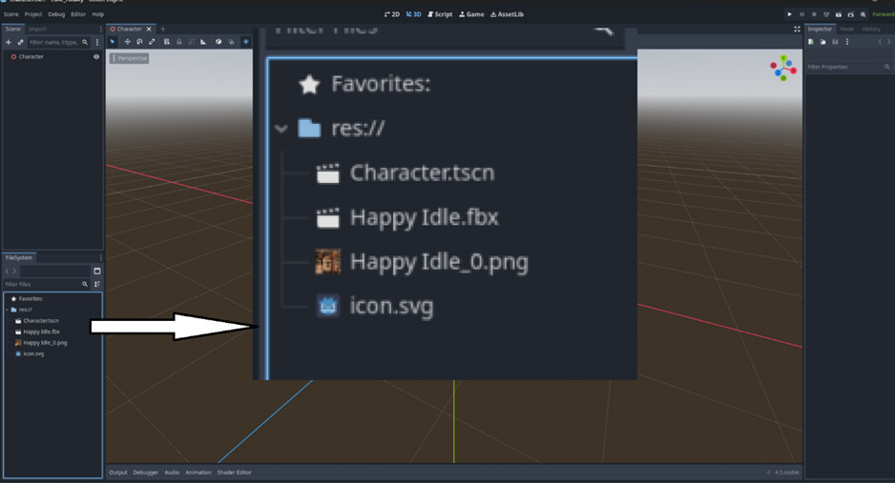Open the FileSystem sort files dropdown

coord(96,284)
